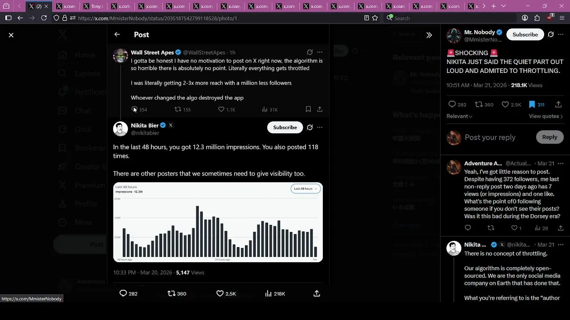570x320 pixels.
Task: Open the Last 48 hours dropdown in the chart
Action: coord(305,188)
